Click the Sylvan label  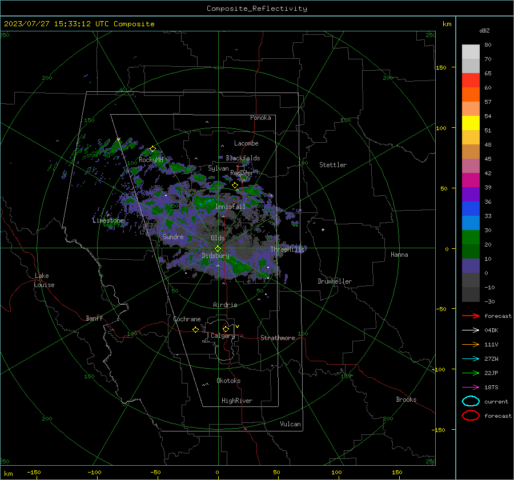[218, 168]
